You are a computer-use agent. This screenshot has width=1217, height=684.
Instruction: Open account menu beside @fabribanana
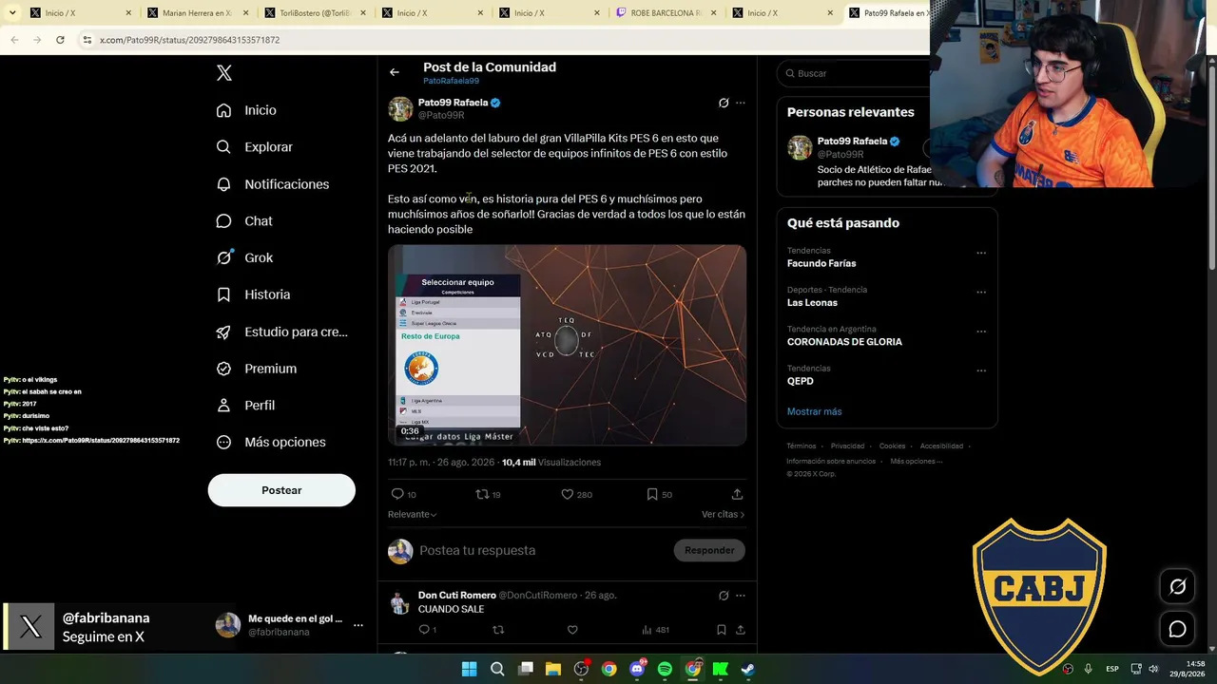(x=358, y=625)
